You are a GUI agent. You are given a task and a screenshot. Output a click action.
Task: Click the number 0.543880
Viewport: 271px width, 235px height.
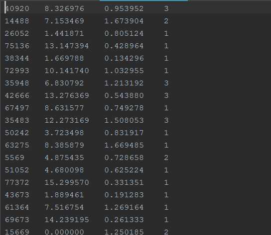[x=124, y=95]
